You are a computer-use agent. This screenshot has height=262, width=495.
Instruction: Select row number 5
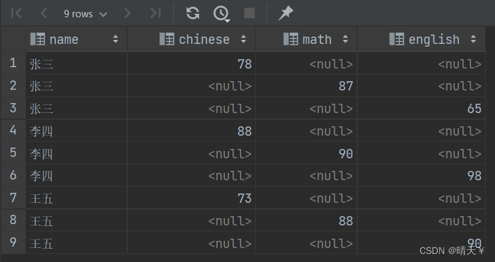point(13,153)
